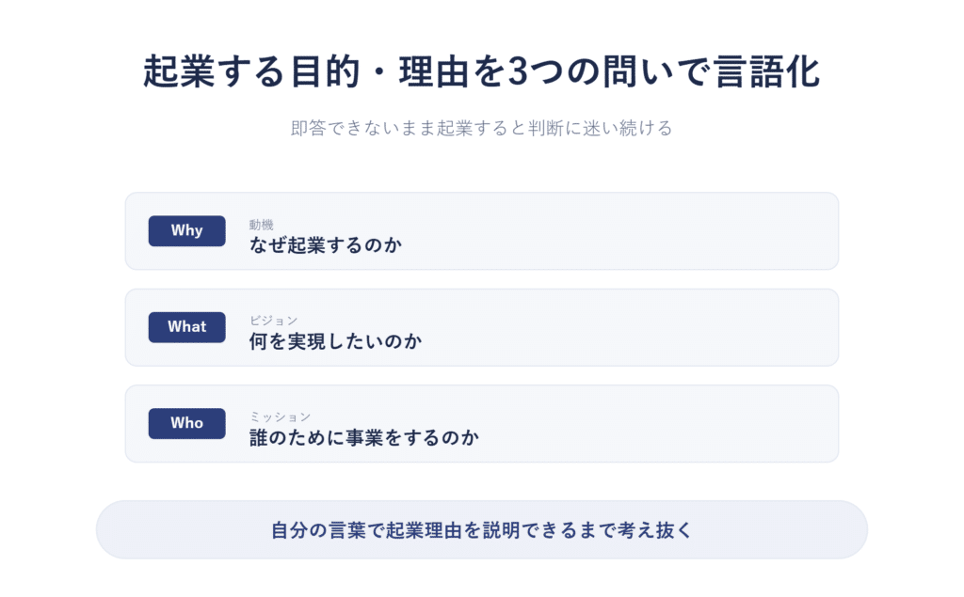Click the small ビジョン label

coord(274,321)
